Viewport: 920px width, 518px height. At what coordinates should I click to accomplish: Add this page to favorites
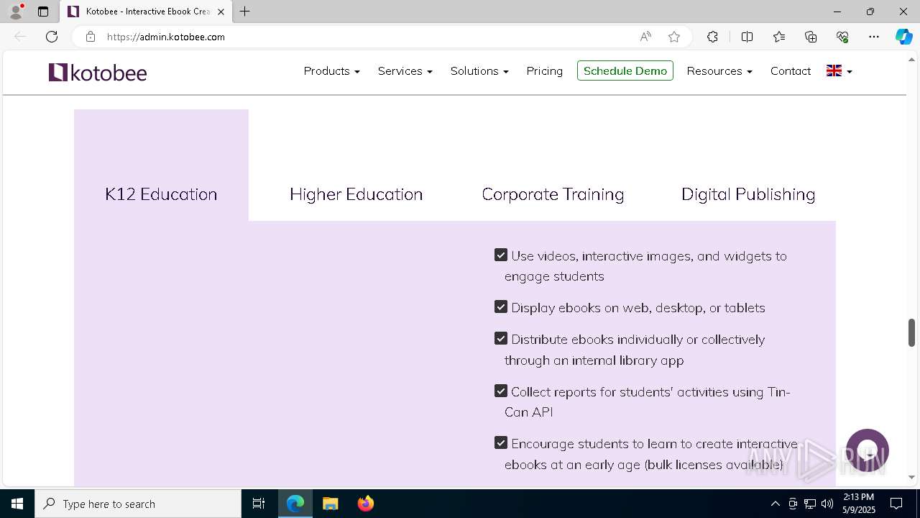point(674,37)
